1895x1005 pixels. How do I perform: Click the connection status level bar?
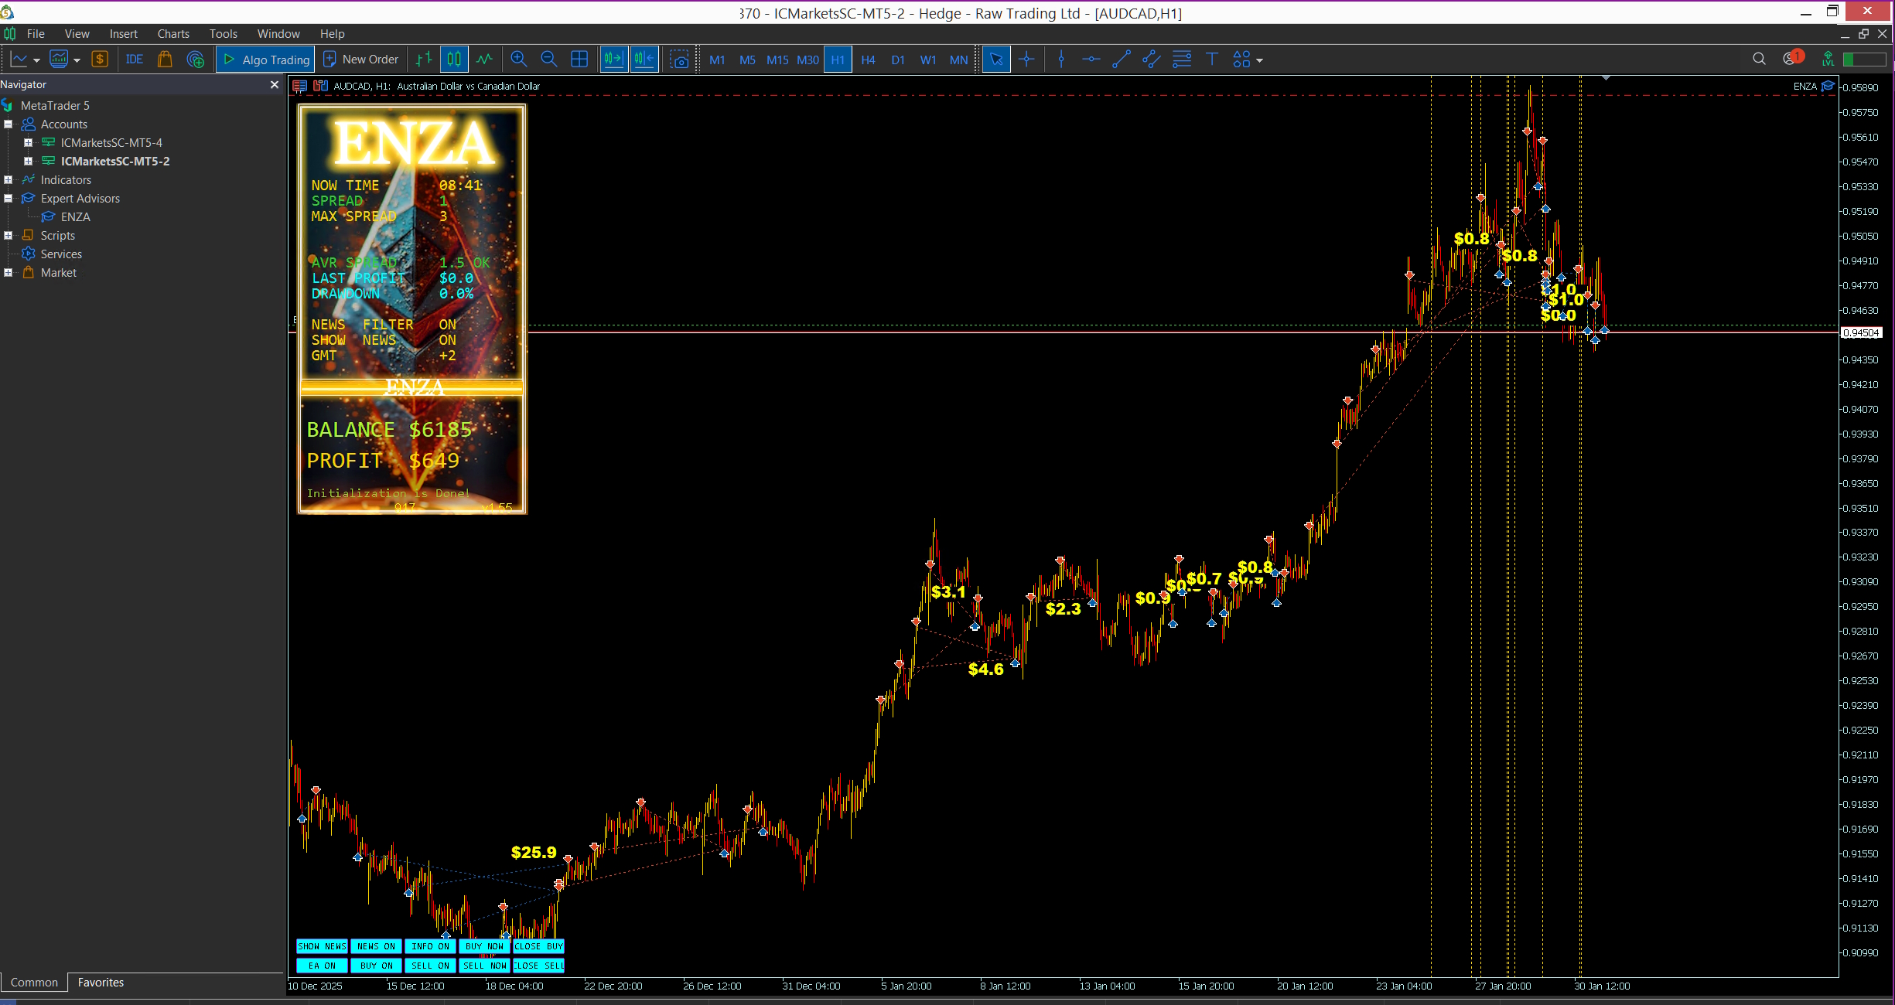1865,60
